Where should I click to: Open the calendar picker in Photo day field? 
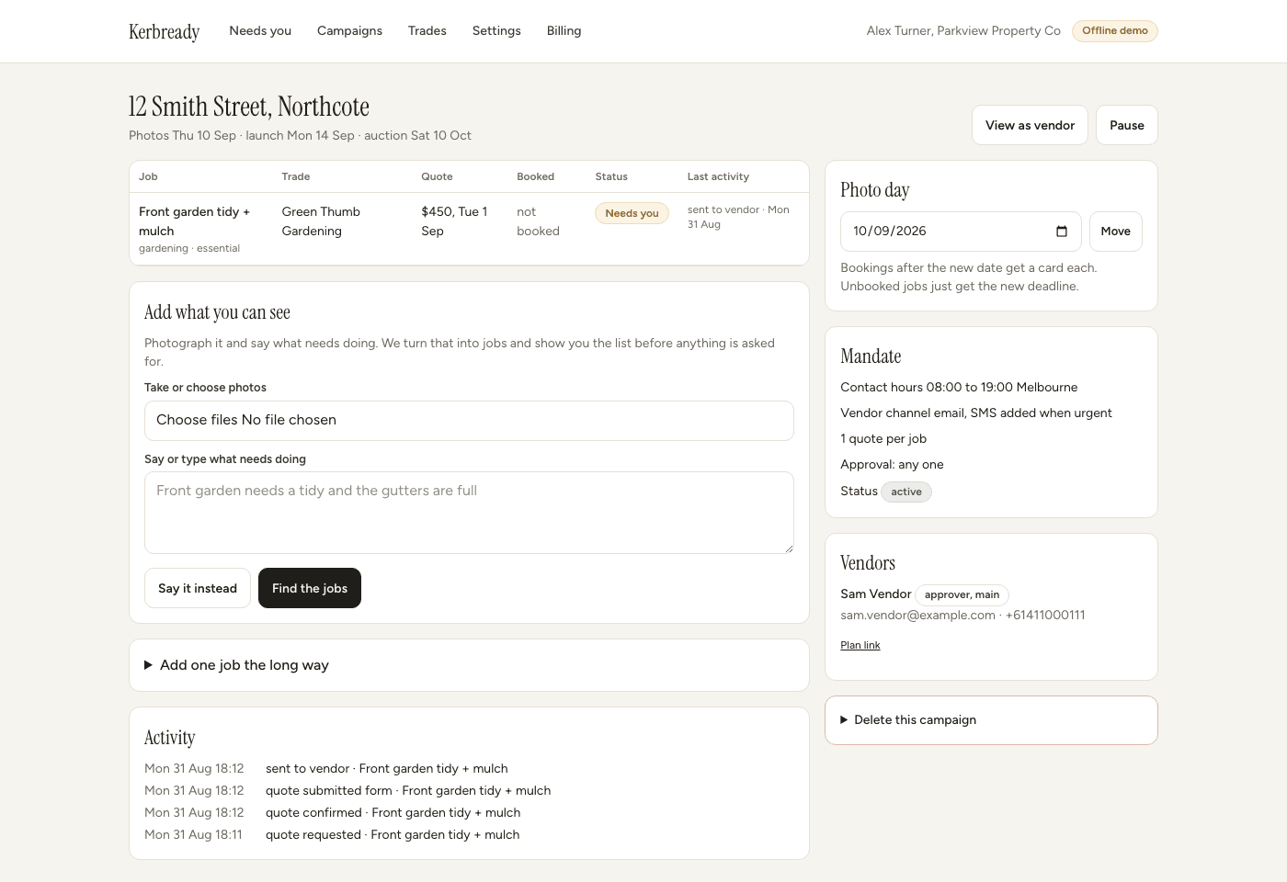[1062, 232]
